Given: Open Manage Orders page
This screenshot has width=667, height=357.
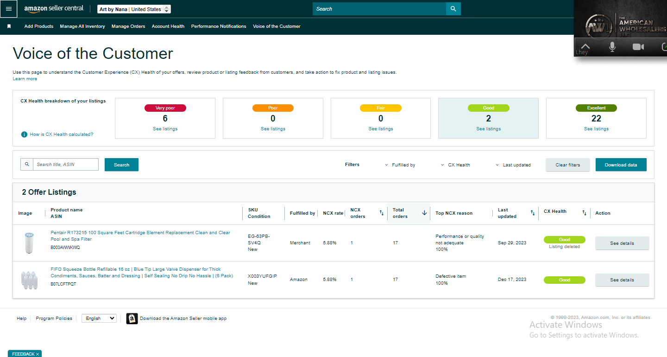Looking at the screenshot, I should pos(128,26).
